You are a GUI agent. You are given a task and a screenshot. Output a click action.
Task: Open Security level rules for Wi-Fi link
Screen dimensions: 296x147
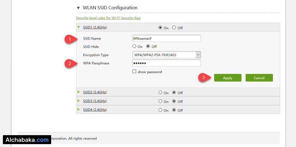[x=108, y=18]
